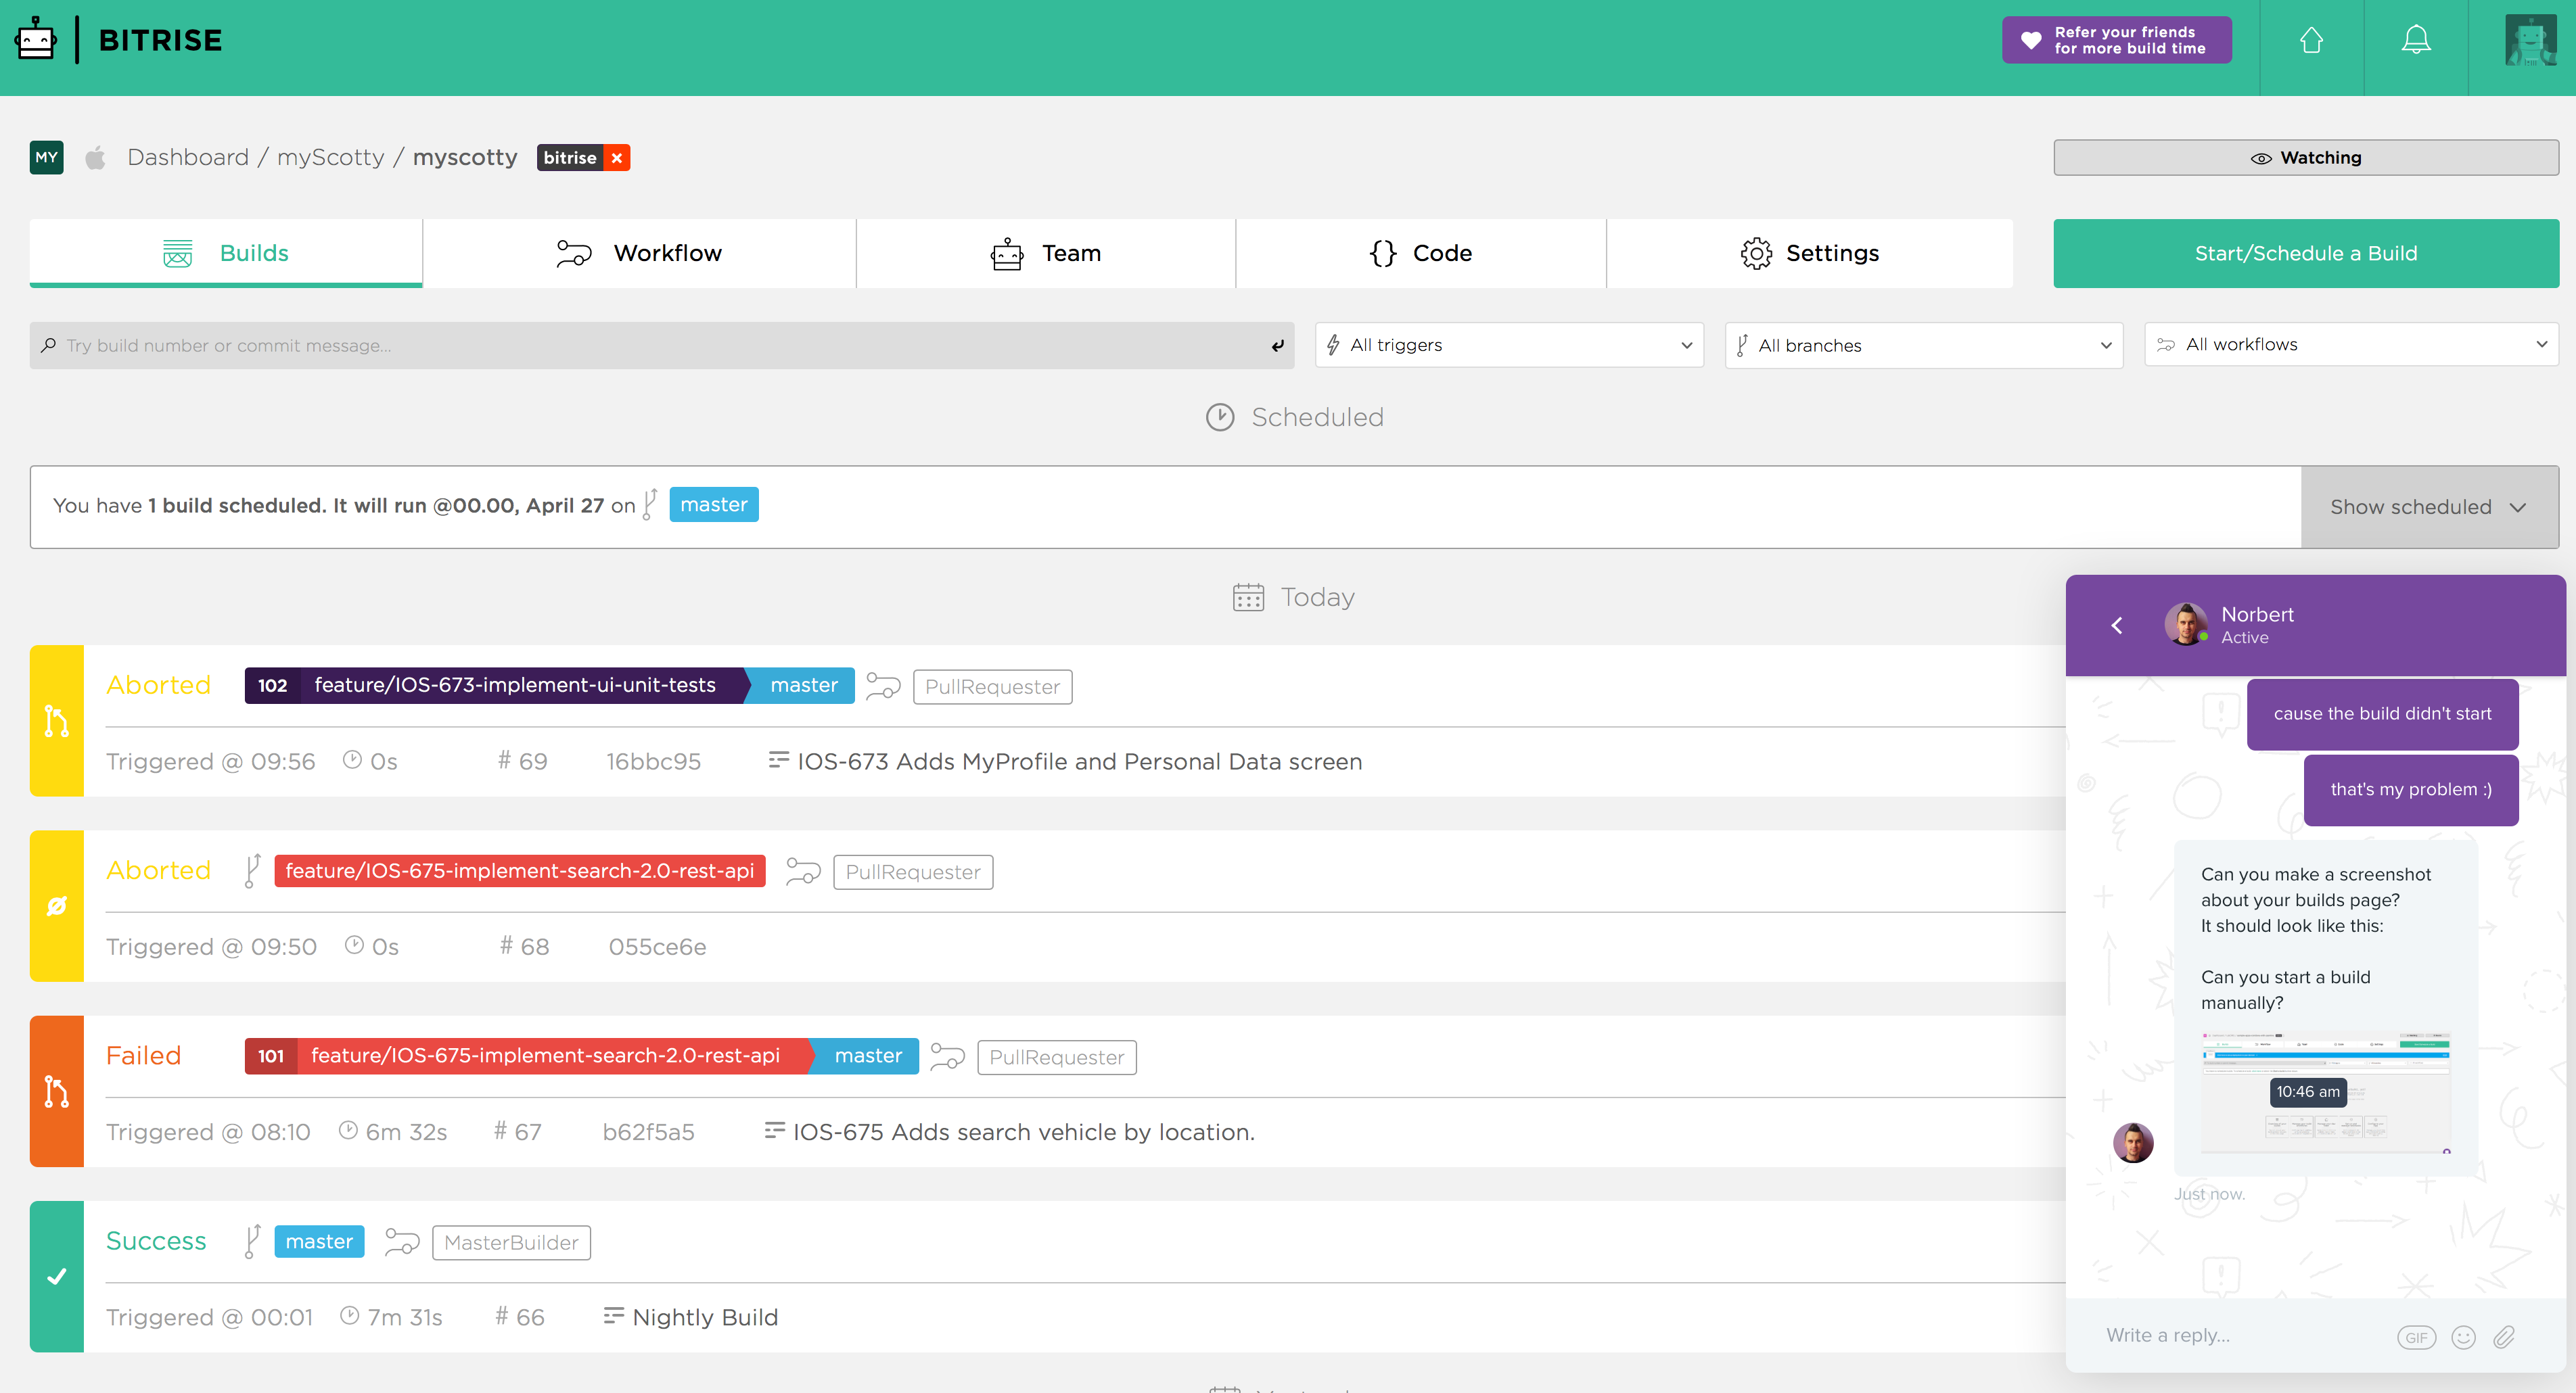Viewport: 2576px width, 1393px height.
Task: Click workflow icon next to MasterBuilder
Action: click(x=402, y=1242)
